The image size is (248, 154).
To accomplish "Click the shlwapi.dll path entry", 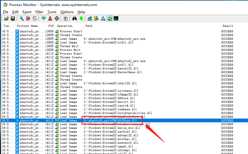I will (110, 150).
